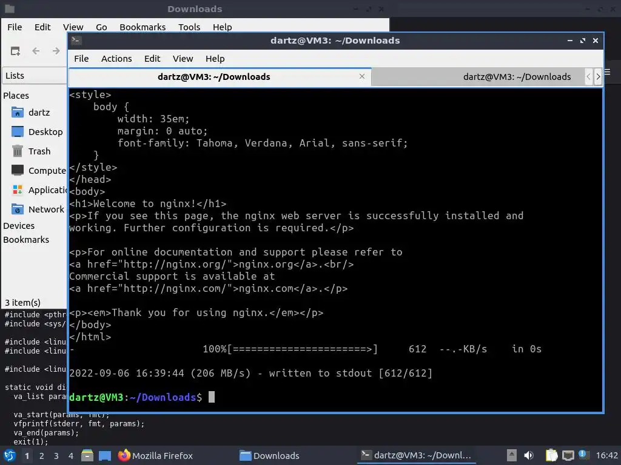Viewport: 621px width, 465px height.
Task: Launch file manager from taskbar quick launcher
Action: (87, 455)
